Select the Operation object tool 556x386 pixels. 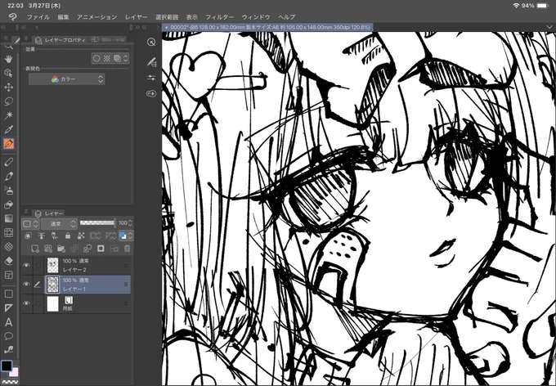tap(8, 73)
